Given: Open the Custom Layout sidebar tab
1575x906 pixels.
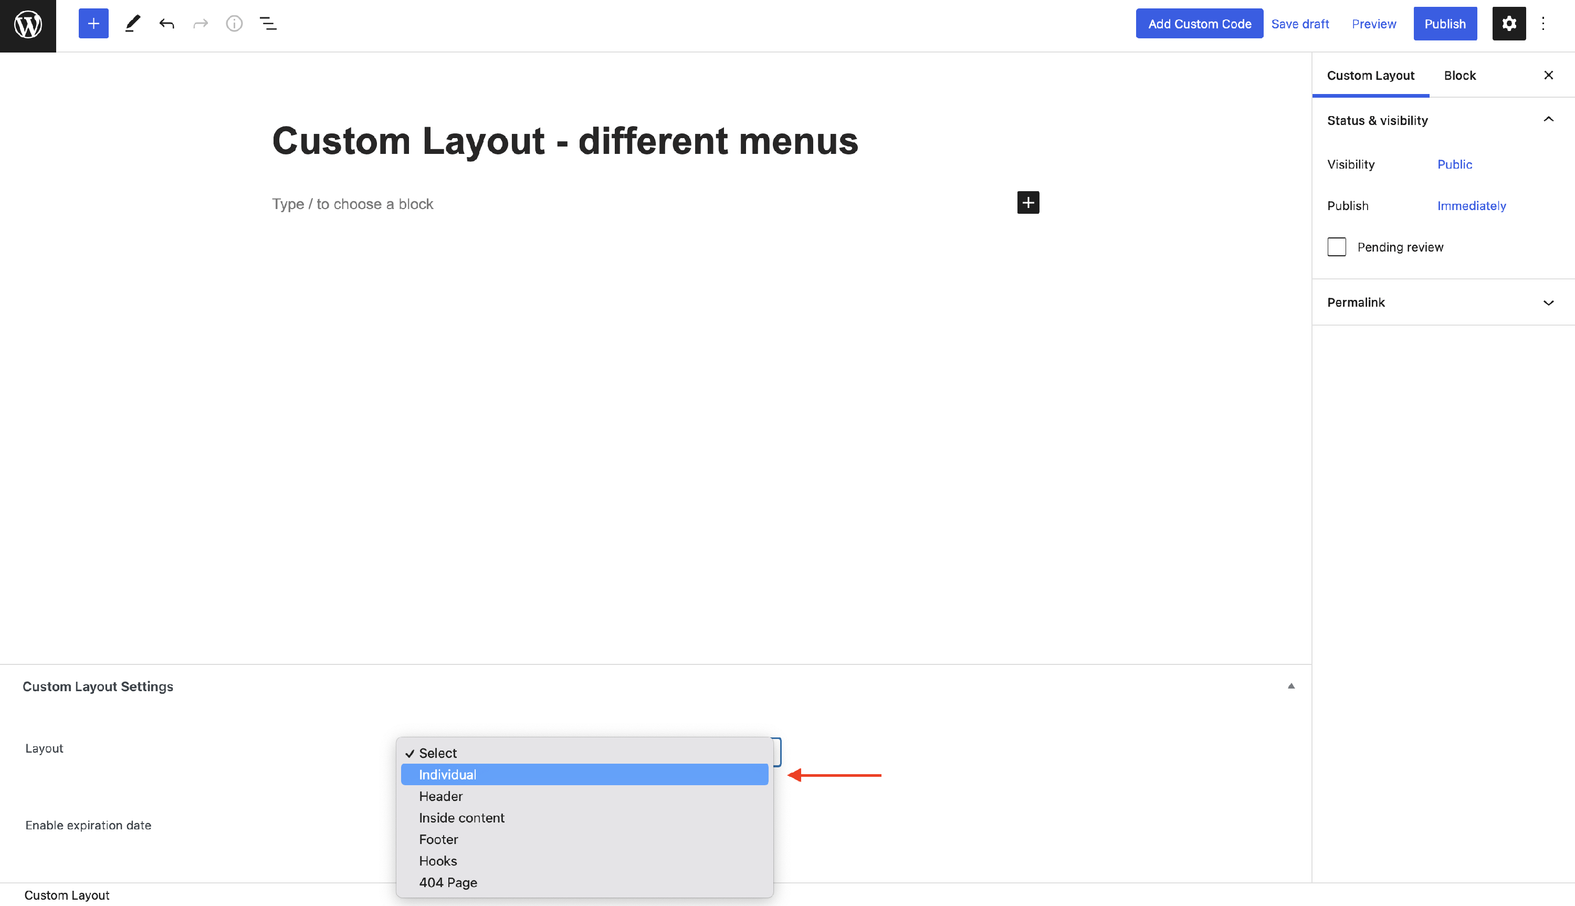Looking at the screenshot, I should pos(1370,75).
